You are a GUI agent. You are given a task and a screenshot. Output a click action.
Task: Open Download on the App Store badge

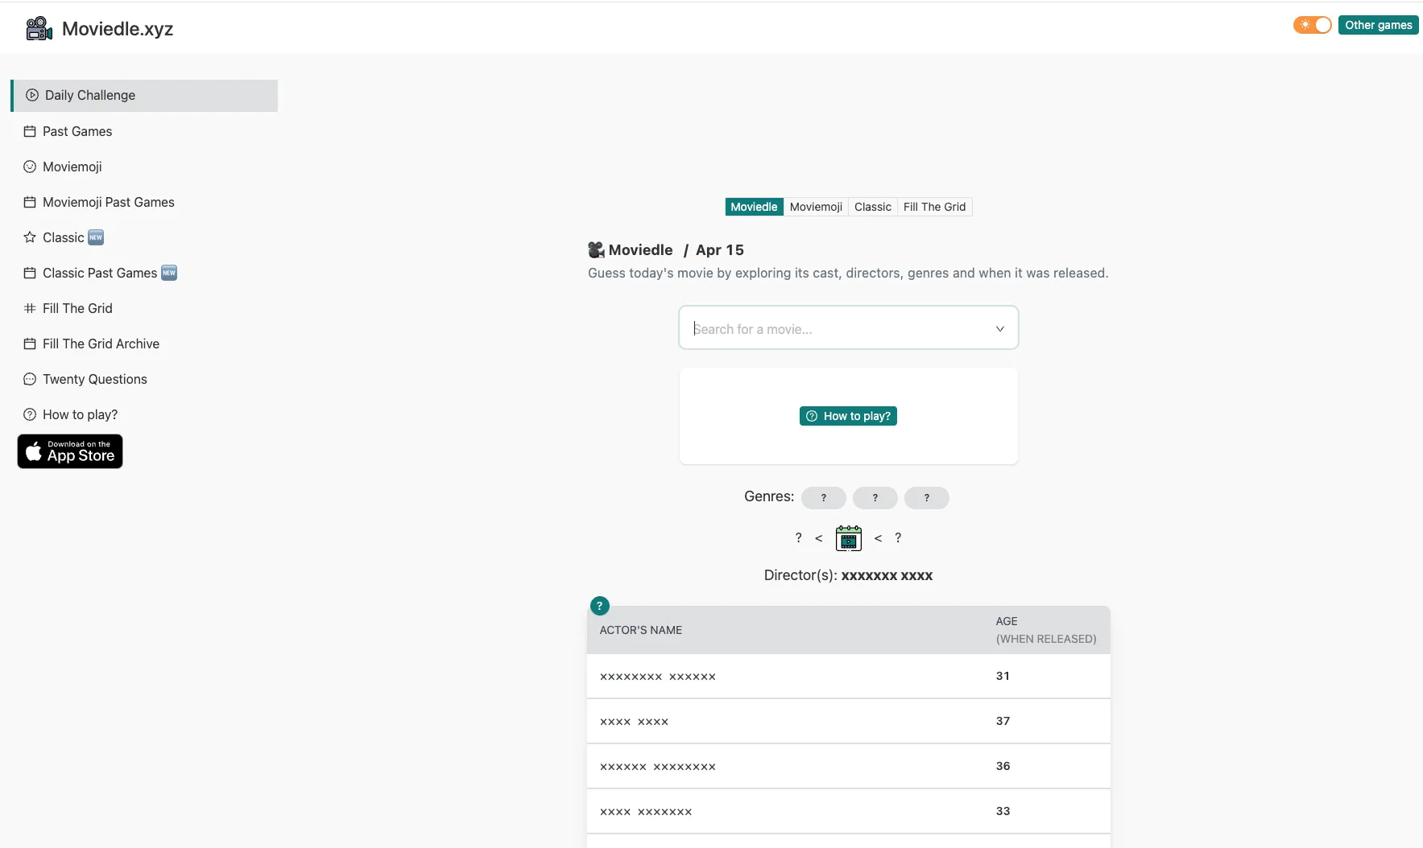[70, 451]
